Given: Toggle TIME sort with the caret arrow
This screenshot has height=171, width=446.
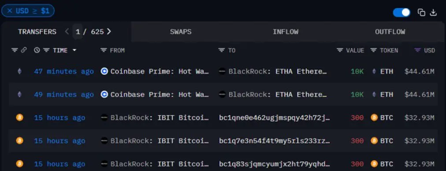Looking at the screenshot, I should (74, 50).
